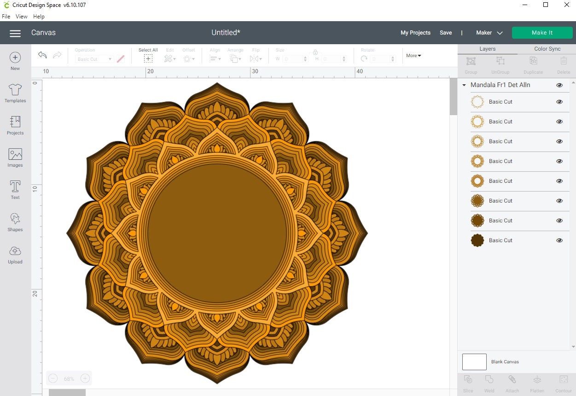The image size is (576, 396).
Task: Open the Blank Canvas color swatch
Action: pos(474,362)
